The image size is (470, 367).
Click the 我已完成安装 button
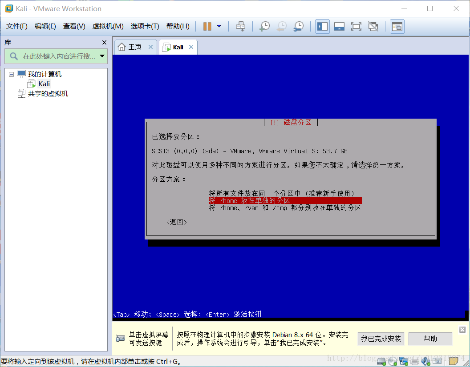tap(381, 339)
